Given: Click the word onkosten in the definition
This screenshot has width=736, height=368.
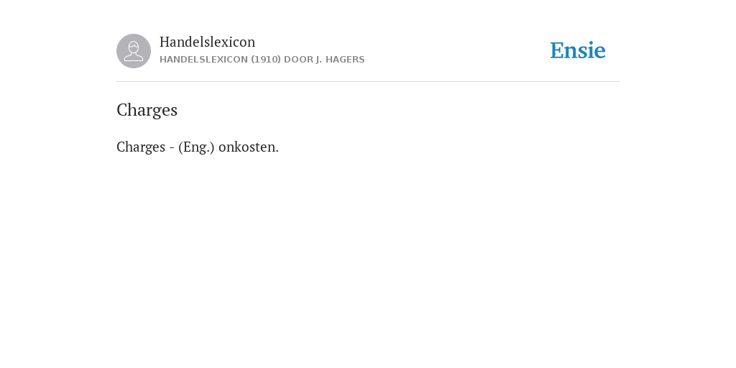Looking at the screenshot, I should 247,147.
